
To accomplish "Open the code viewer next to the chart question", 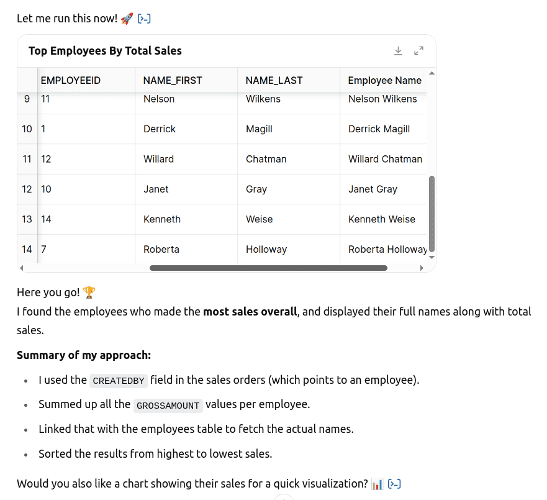I will pos(394,484).
